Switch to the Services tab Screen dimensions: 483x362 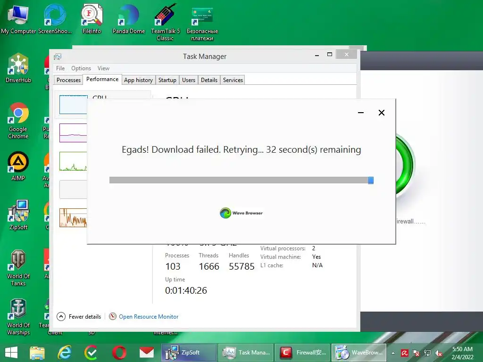coord(233,80)
